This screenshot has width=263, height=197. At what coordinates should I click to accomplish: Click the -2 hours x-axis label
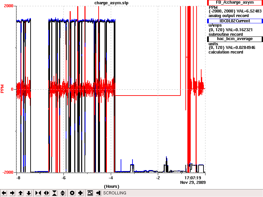158,178
